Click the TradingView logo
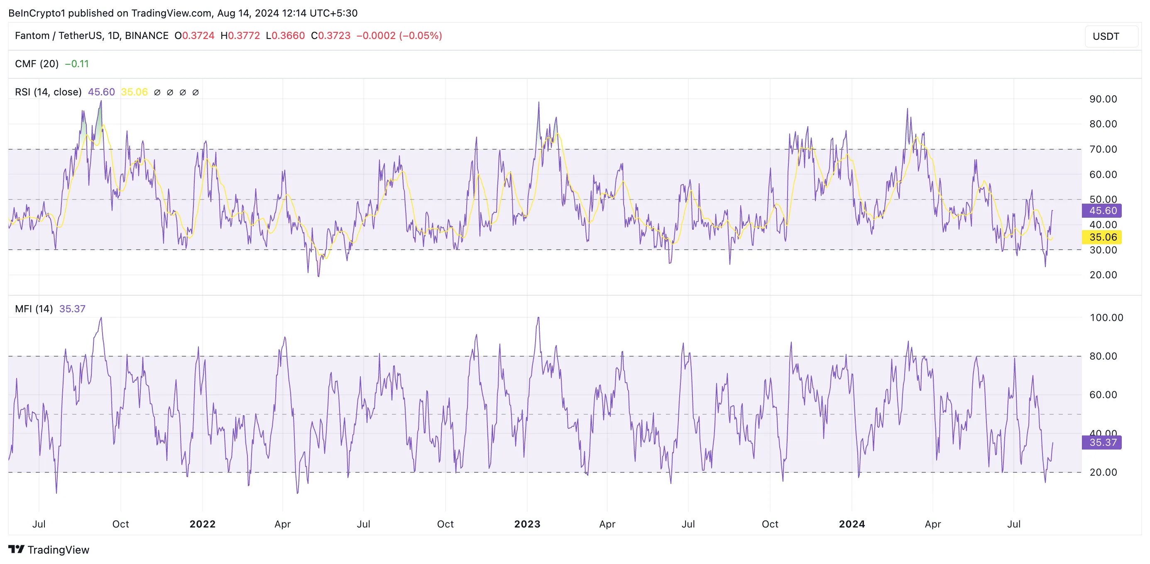The image size is (1150, 564). [x=49, y=550]
